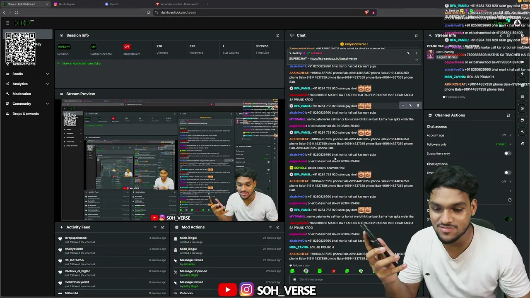Image resolution: width=530 pixels, height=298 pixels.
Task: Open the chat identity icon beside message box
Action: pos(294,279)
